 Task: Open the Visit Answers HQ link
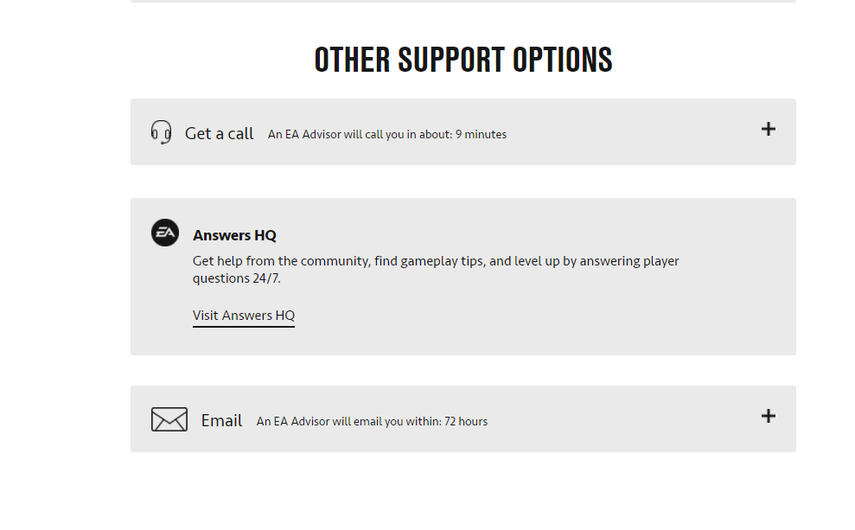[x=244, y=316]
